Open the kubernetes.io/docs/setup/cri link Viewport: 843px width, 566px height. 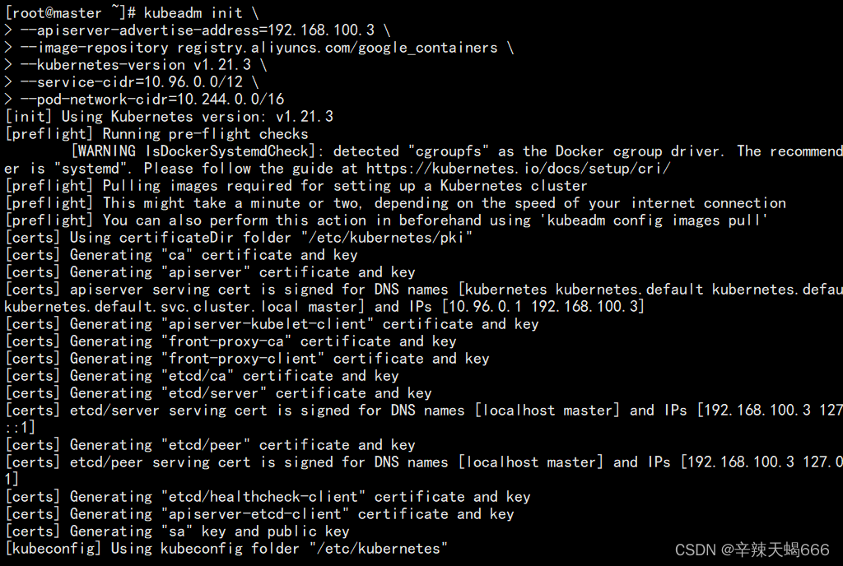coord(519,169)
